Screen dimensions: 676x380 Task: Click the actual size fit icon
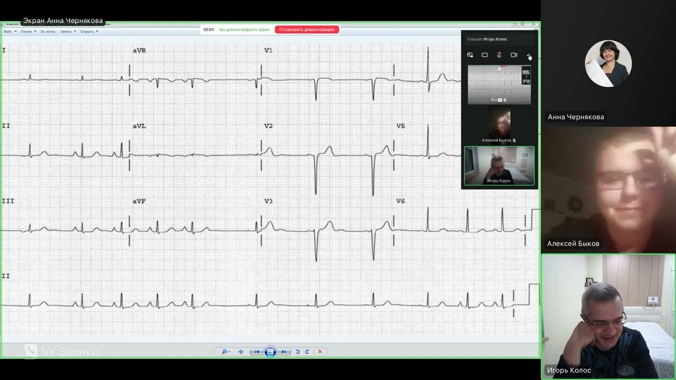(241, 351)
